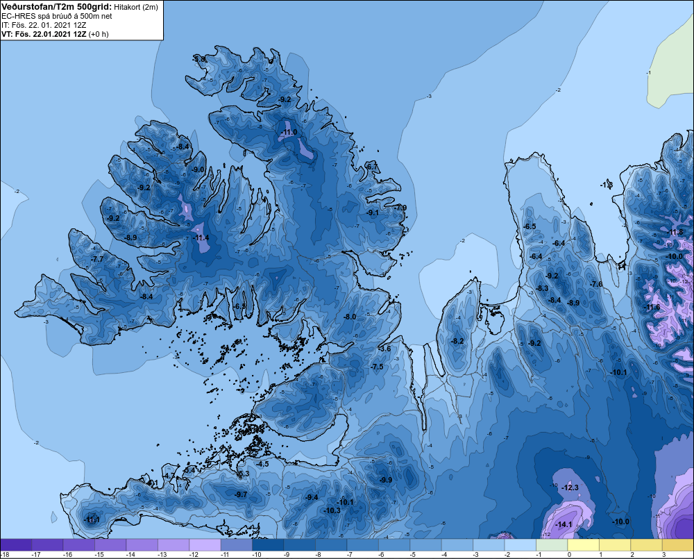Pick the pale yellow legend swatch between 0 and 1

click(x=584, y=544)
